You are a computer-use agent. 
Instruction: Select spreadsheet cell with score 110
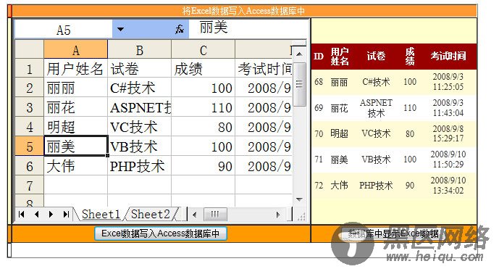click(x=203, y=107)
